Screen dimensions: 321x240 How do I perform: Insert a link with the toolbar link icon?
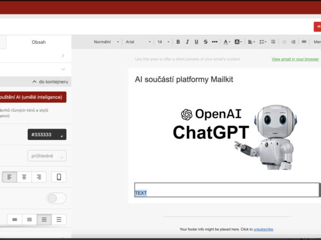point(304,42)
